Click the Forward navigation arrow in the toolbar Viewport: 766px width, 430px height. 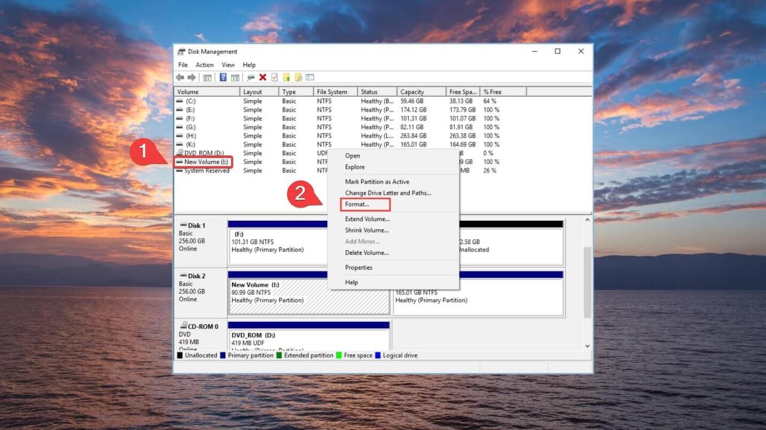[x=191, y=77]
